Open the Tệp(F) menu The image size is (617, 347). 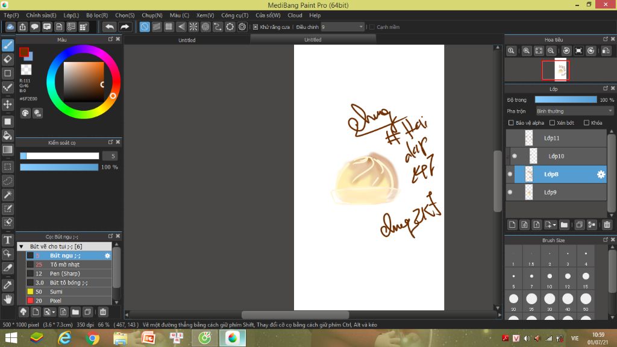[11, 15]
